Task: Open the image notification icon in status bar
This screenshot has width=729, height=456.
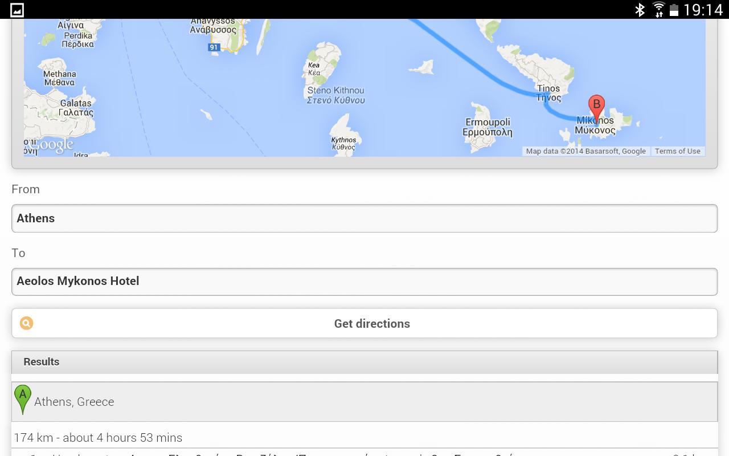Action: click(17, 10)
